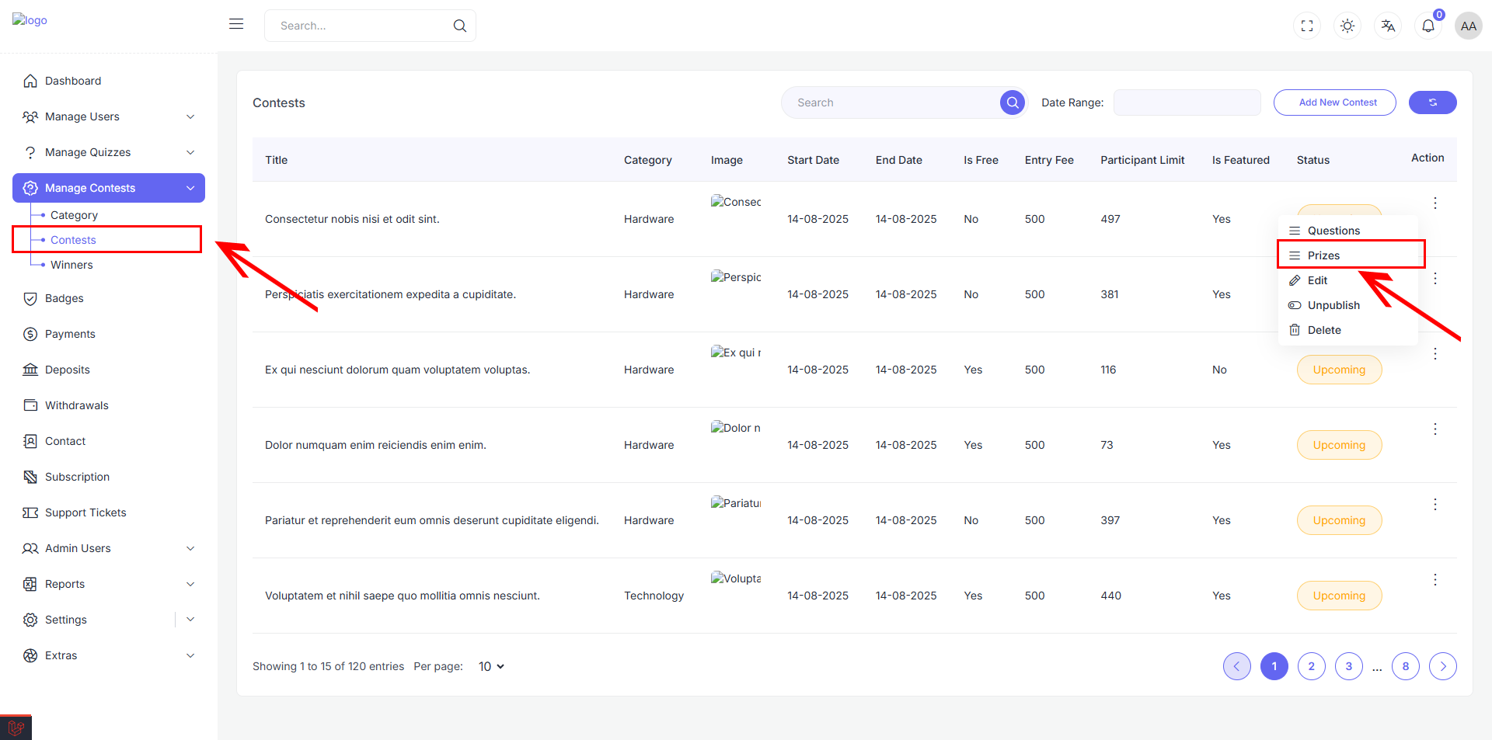Viewport: 1492px width, 740px height.
Task: Open actions menu for Dolor numquam row
Action: point(1434,429)
